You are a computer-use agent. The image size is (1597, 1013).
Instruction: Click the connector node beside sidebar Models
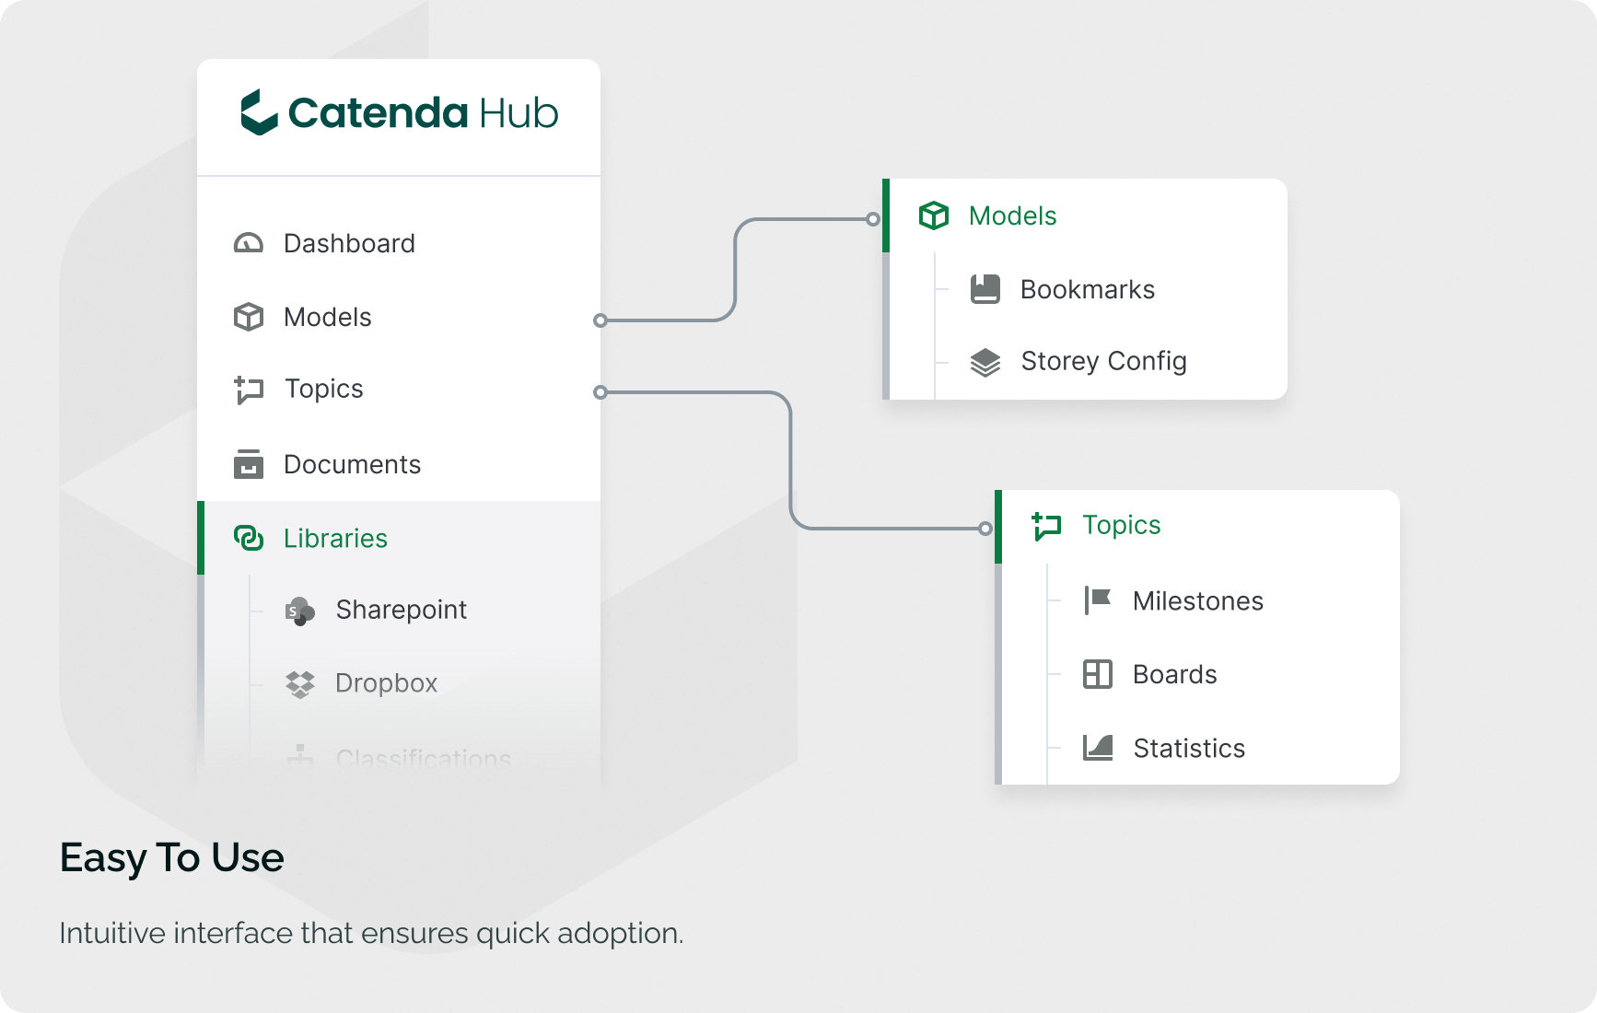600,320
